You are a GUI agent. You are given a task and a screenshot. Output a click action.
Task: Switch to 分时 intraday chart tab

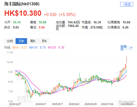[10, 41]
